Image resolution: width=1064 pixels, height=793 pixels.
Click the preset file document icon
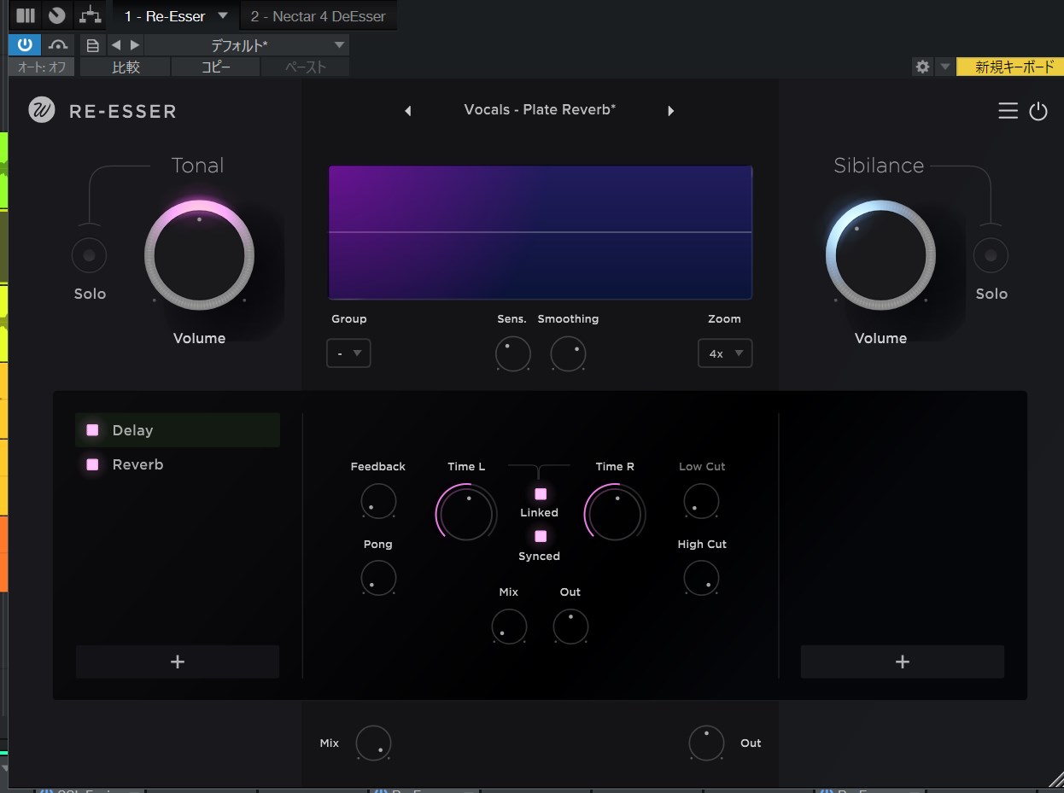pos(93,45)
